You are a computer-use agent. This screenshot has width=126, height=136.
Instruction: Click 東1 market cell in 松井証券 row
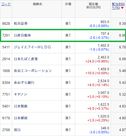(68, 24)
